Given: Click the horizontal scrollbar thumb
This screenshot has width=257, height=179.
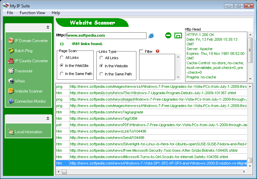Looking at the screenshot, I should pyautogui.click(x=64, y=172).
